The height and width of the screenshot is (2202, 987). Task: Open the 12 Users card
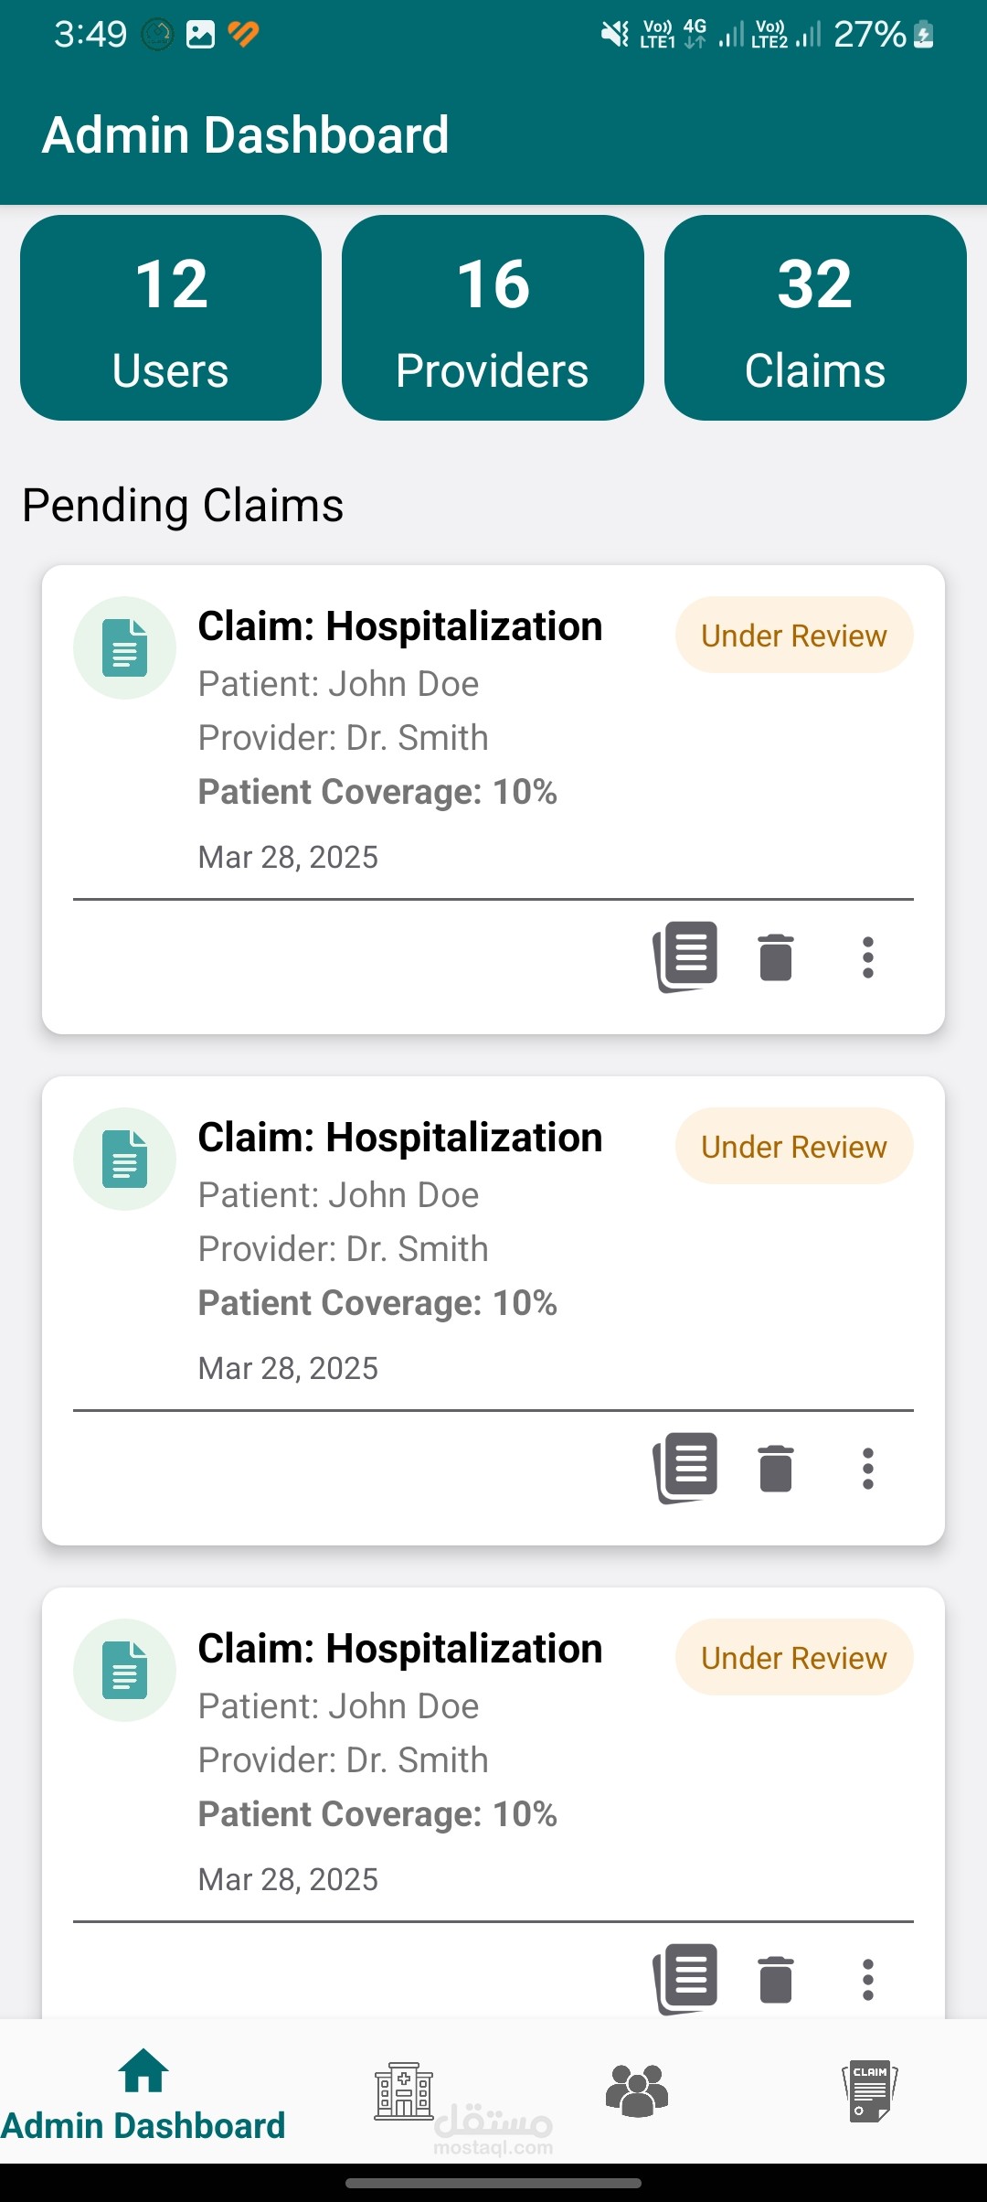click(171, 318)
